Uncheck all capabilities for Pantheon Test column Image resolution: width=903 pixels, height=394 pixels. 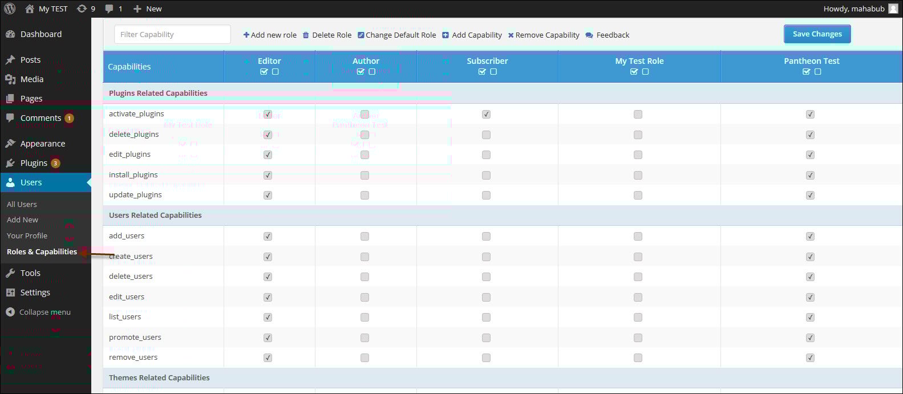[x=818, y=72]
